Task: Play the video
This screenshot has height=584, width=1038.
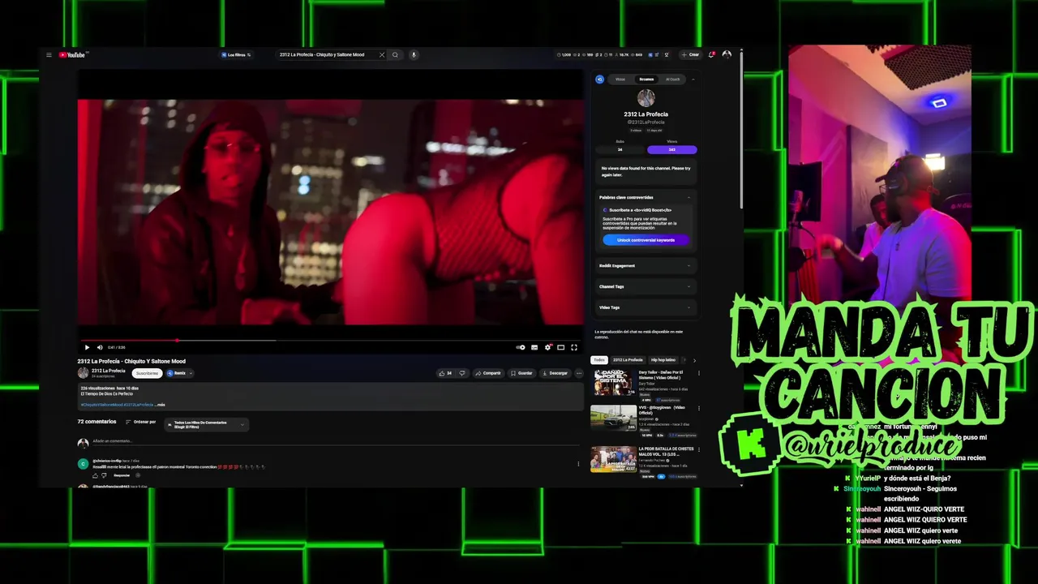Action: click(87, 347)
